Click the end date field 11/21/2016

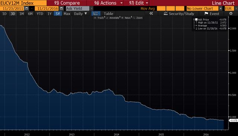[x=47, y=8]
